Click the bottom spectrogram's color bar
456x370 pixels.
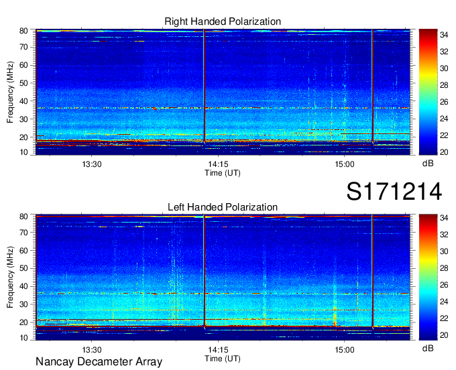coord(428,277)
